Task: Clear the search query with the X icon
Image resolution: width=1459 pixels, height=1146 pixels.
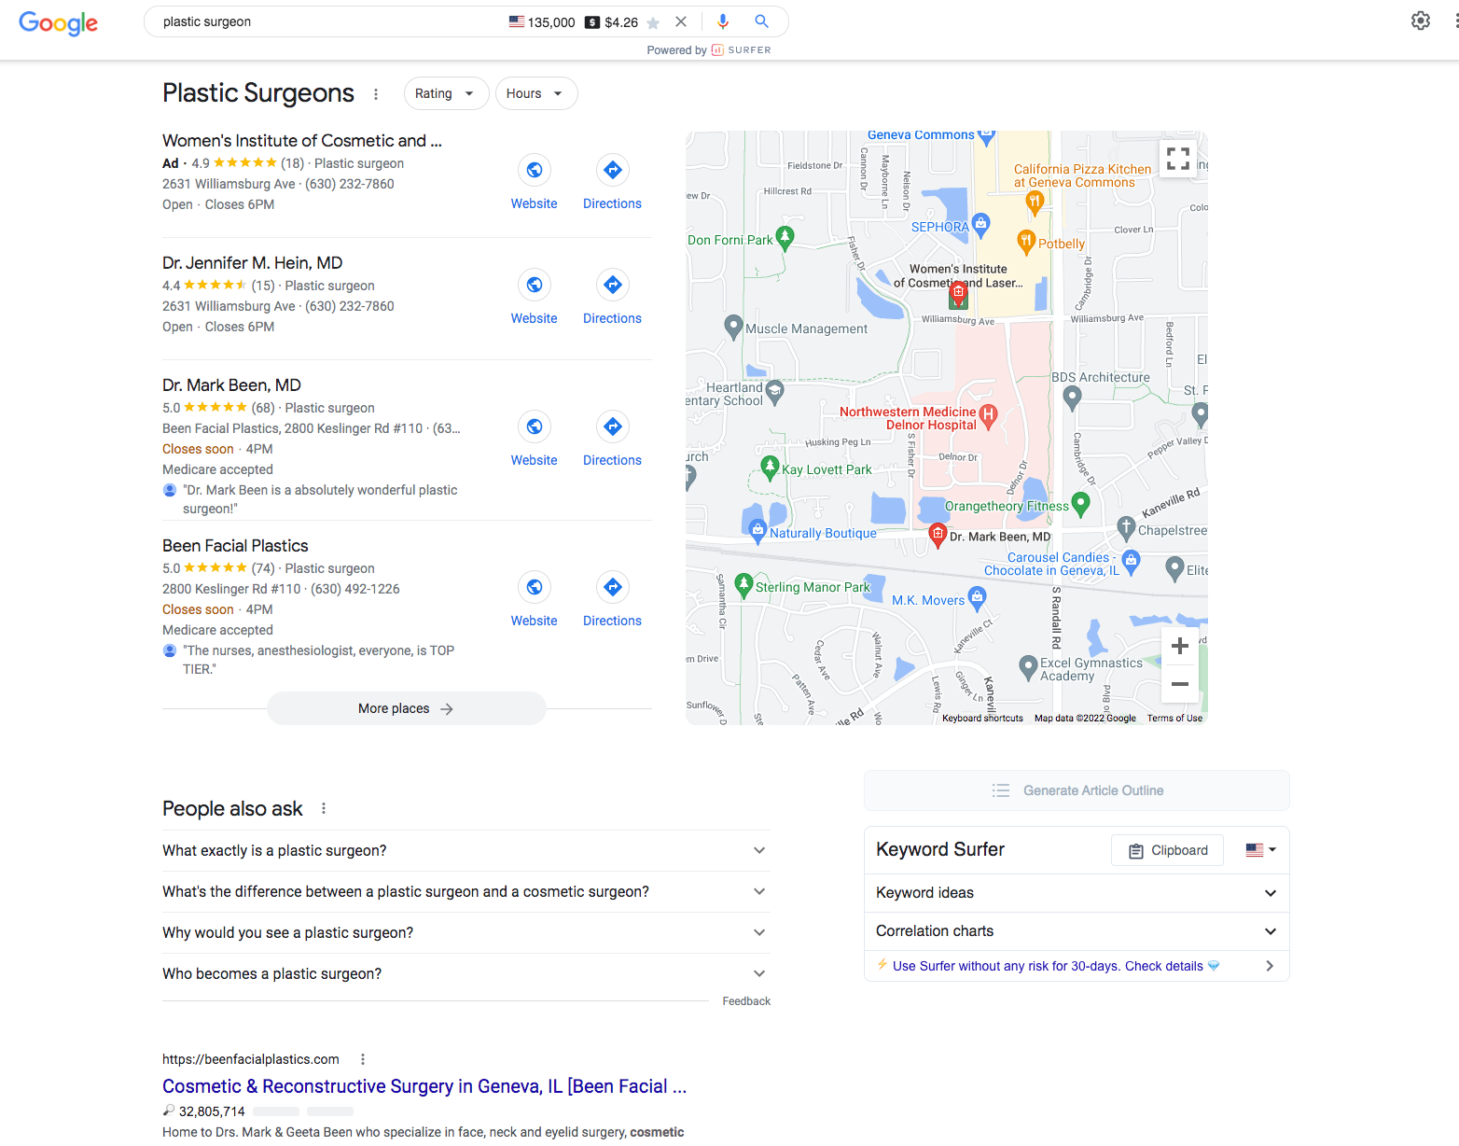Action: (x=681, y=21)
